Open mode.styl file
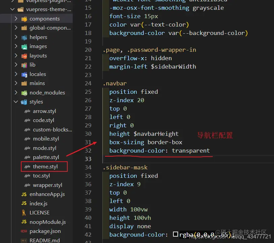The width and height of the screenshot is (274, 243). [44, 148]
